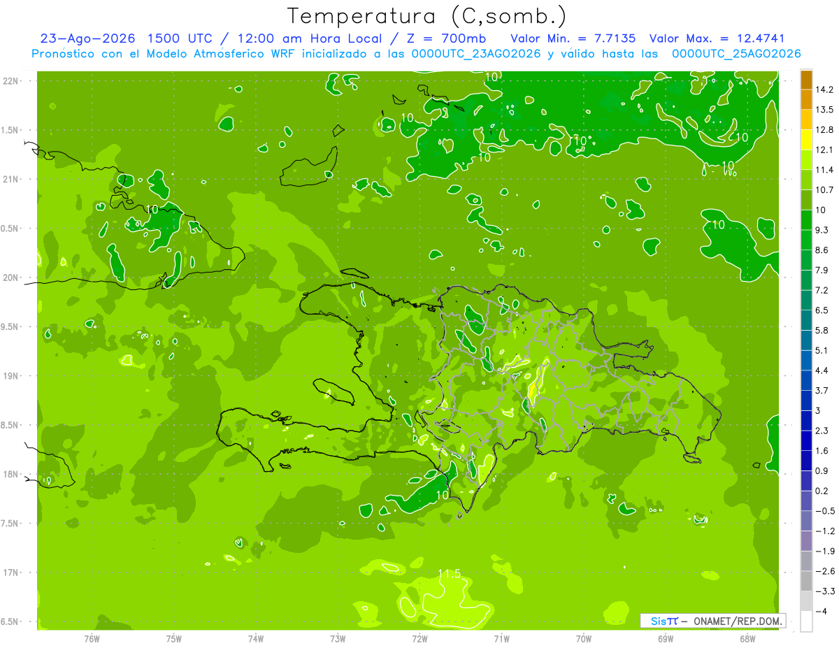
Task: Click the "19N" latitude label
Action: (x=11, y=376)
